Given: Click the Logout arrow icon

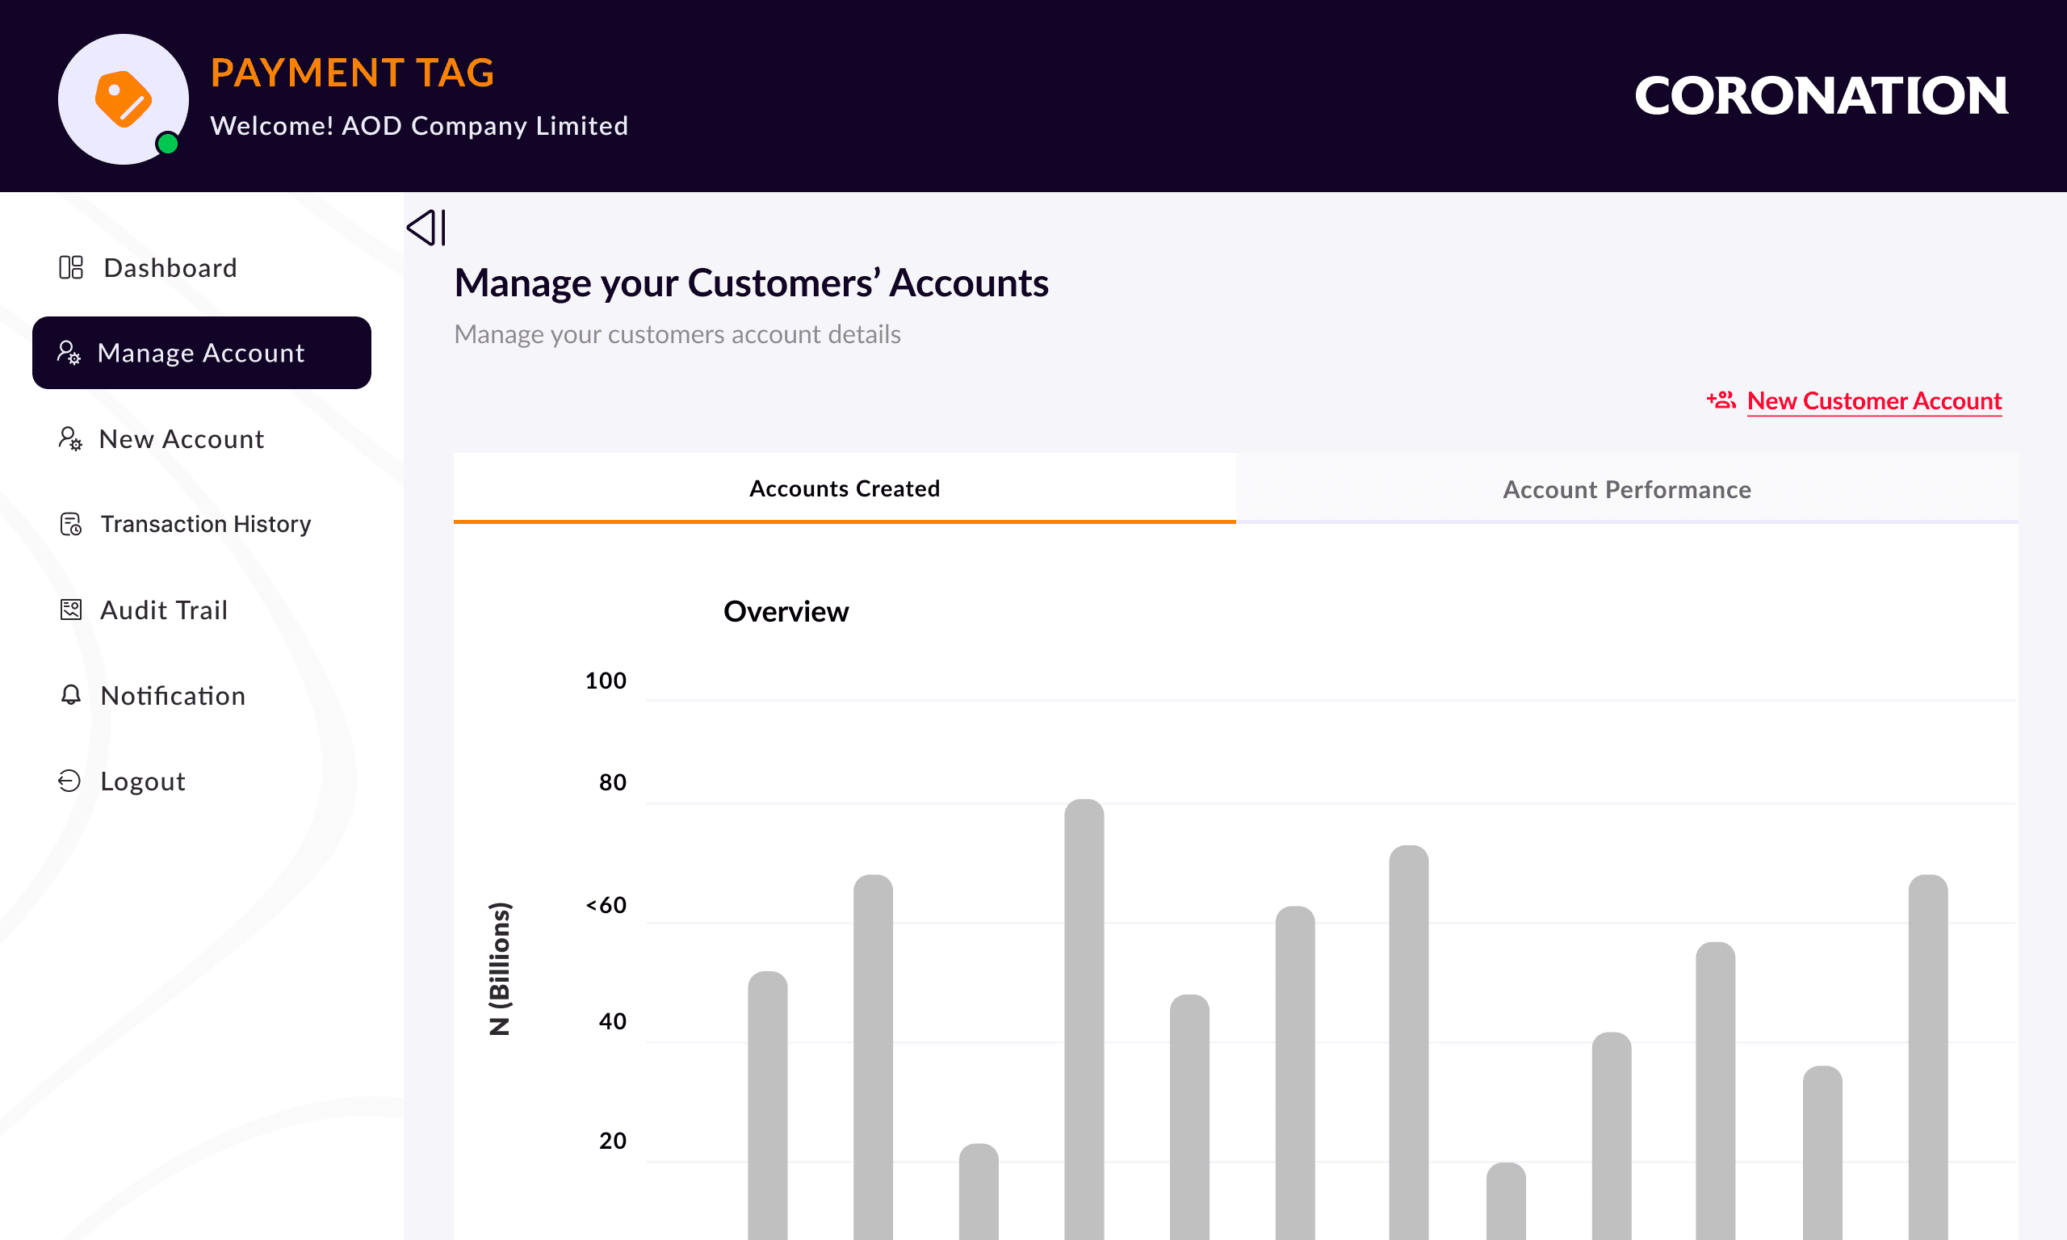Looking at the screenshot, I should (69, 781).
